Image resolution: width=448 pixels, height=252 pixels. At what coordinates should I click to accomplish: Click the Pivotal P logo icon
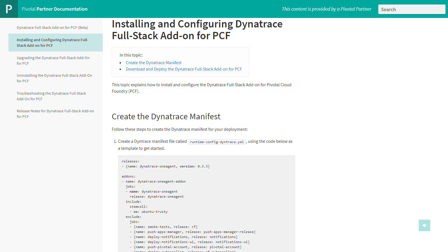pyautogui.click(x=9, y=9)
